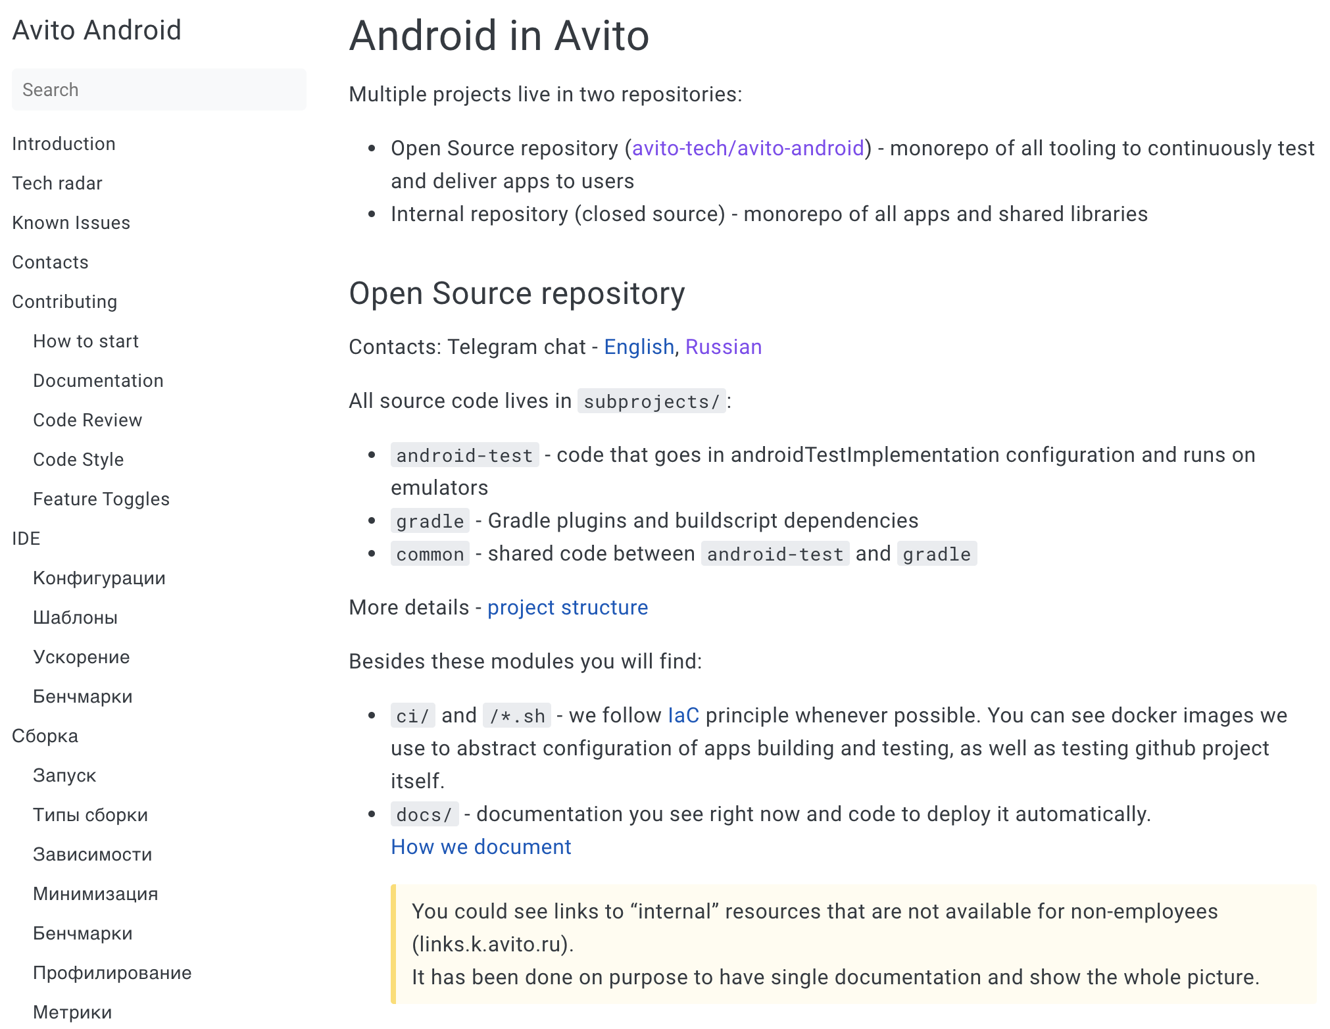
Task: Open the Tech radar section
Action: (x=57, y=183)
